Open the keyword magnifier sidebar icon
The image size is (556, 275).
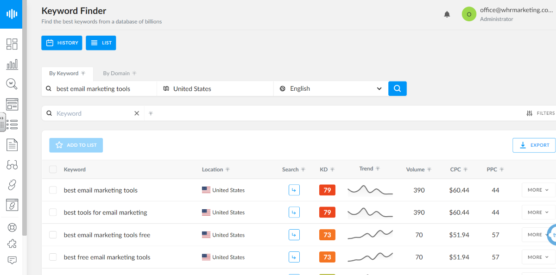pos(12,84)
